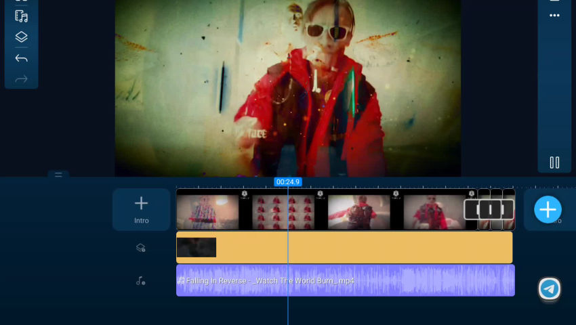
Task: Open the media and music library
Action: click(x=21, y=16)
